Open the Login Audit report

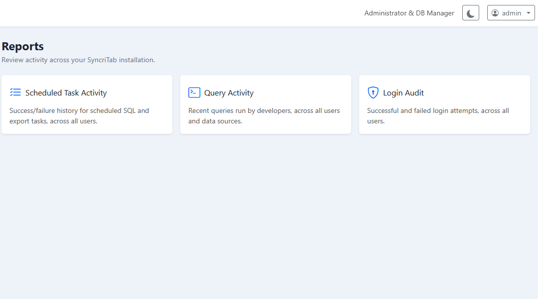(444, 104)
